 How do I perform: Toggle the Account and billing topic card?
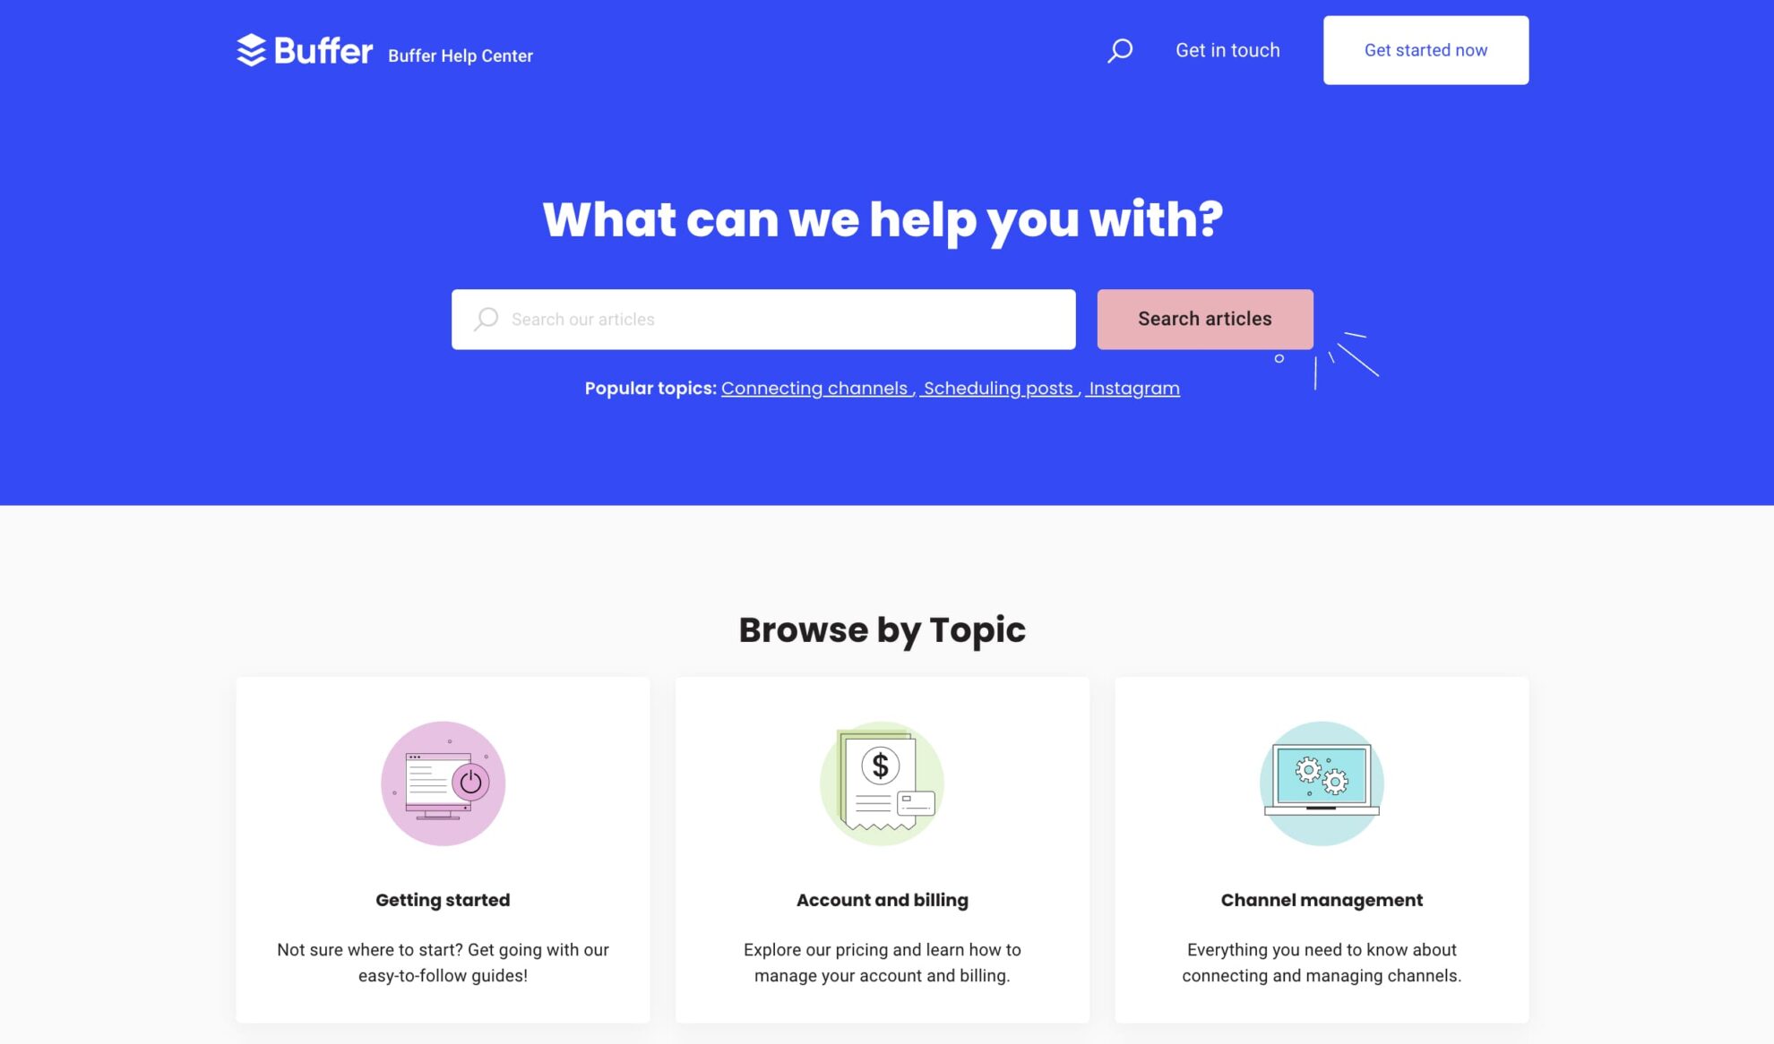coord(882,849)
